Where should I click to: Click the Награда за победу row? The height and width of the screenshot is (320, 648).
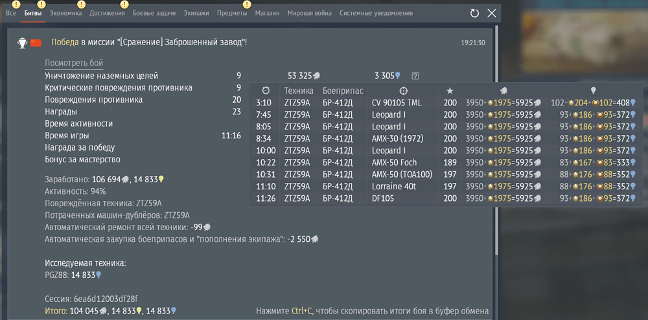(80, 147)
